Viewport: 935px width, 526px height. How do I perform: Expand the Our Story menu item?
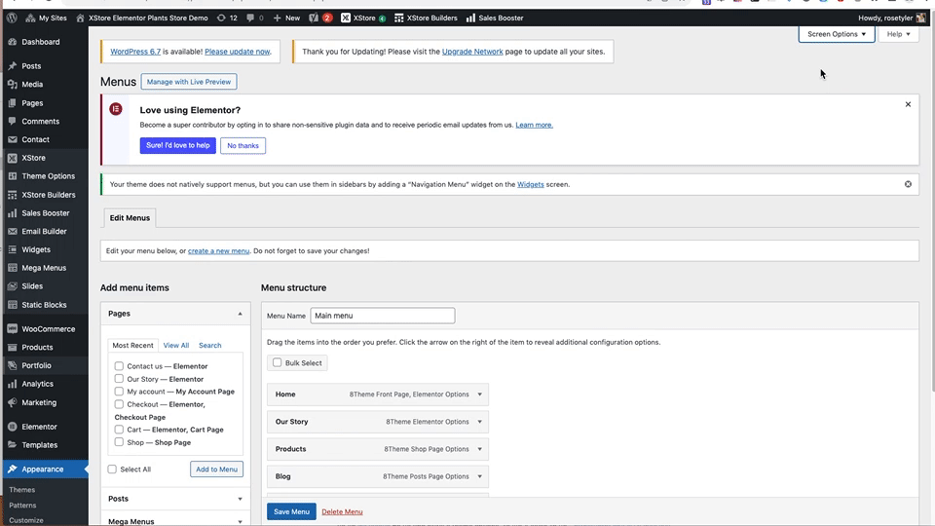pyautogui.click(x=479, y=422)
